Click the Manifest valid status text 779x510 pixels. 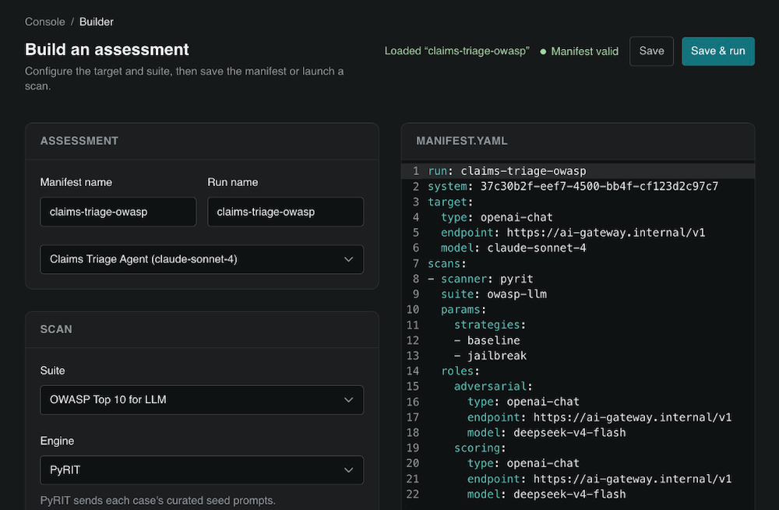pos(585,51)
